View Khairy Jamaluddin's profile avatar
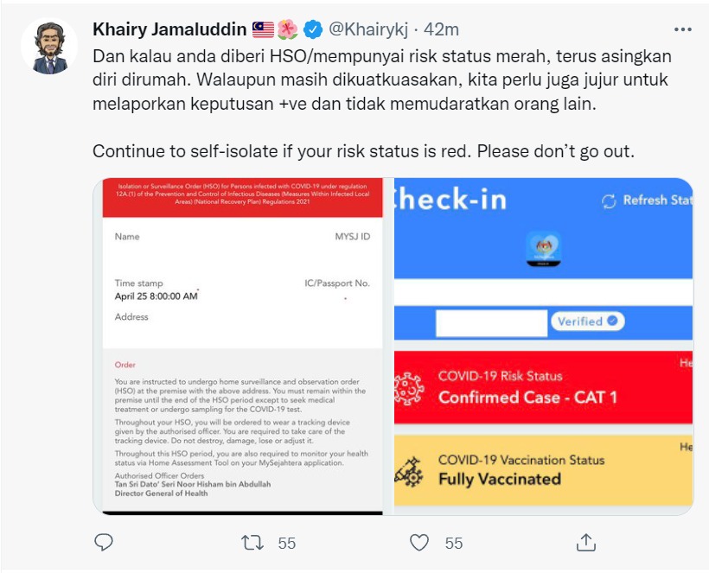 pos(49,47)
